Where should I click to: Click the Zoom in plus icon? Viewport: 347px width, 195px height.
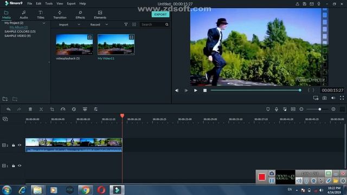coord(333,109)
